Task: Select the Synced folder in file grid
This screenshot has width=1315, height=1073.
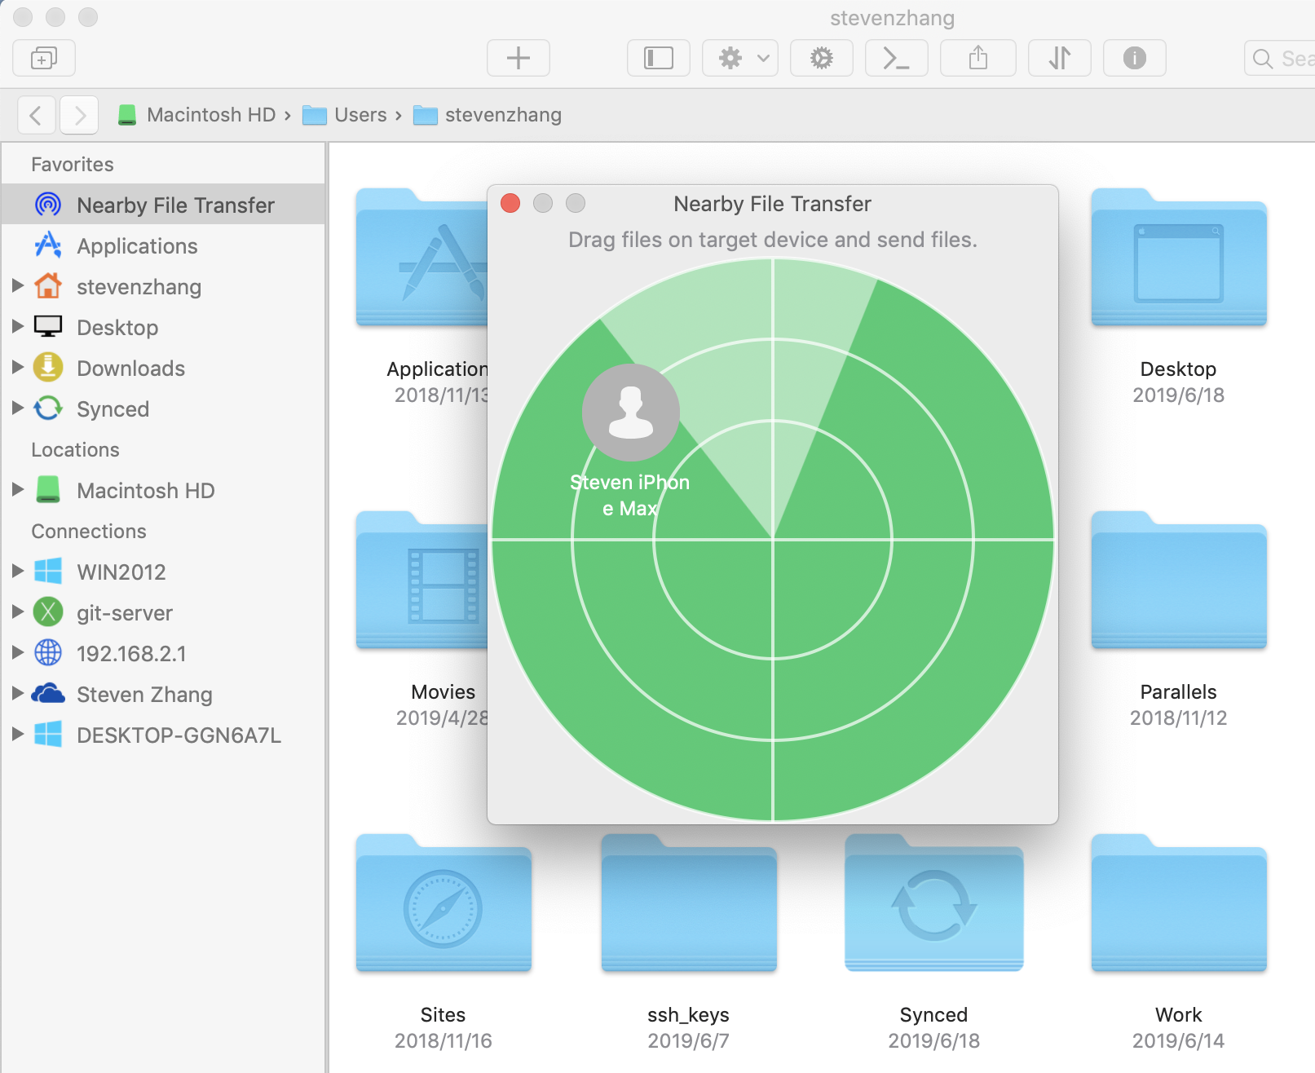Action: pyautogui.click(x=934, y=903)
